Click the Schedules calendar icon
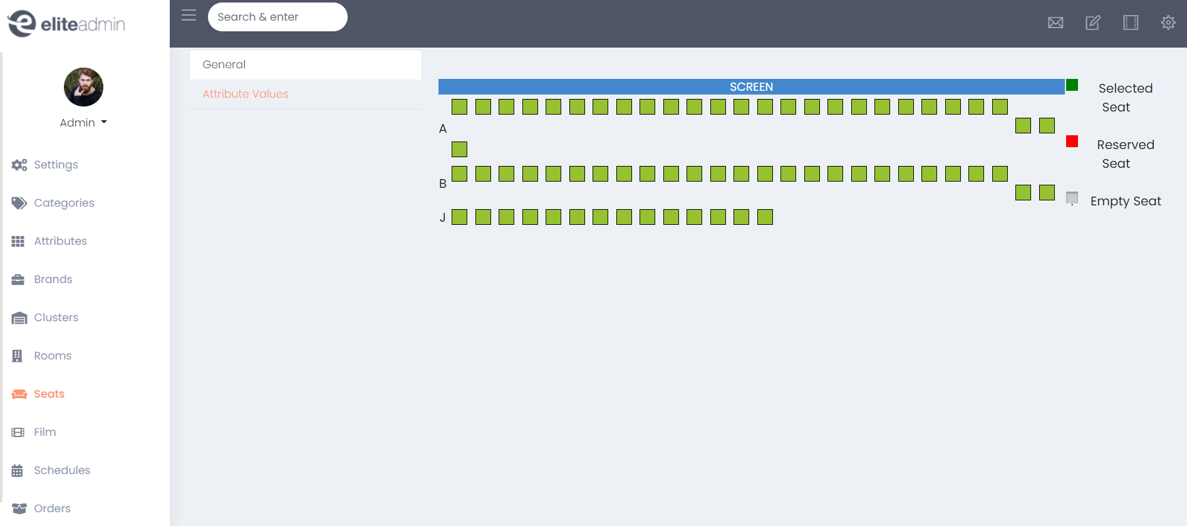1187x526 pixels. pyautogui.click(x=19, y=470)
